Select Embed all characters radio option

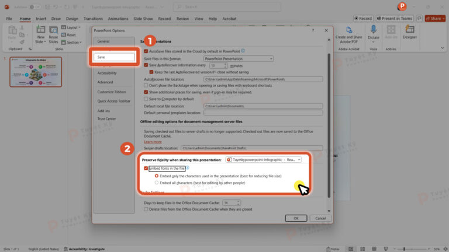(x=157, y=183)
